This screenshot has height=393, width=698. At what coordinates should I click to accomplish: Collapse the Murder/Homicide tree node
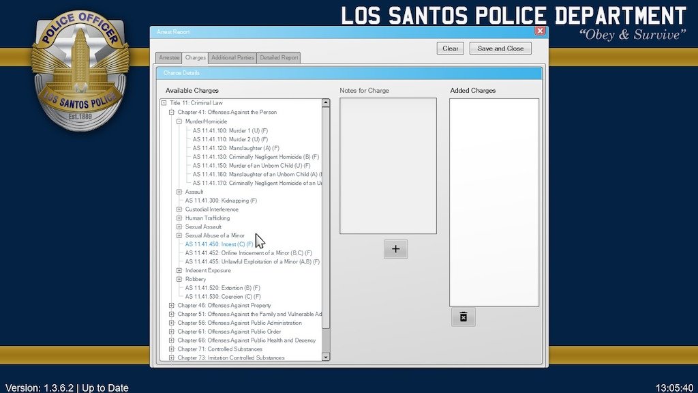point(179,121)
